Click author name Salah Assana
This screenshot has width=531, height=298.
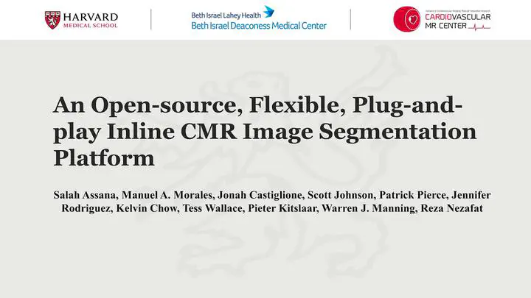tap(86, 195)
